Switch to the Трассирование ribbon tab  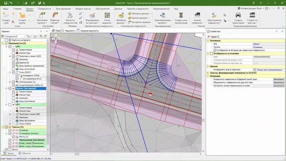click(63, 8)
